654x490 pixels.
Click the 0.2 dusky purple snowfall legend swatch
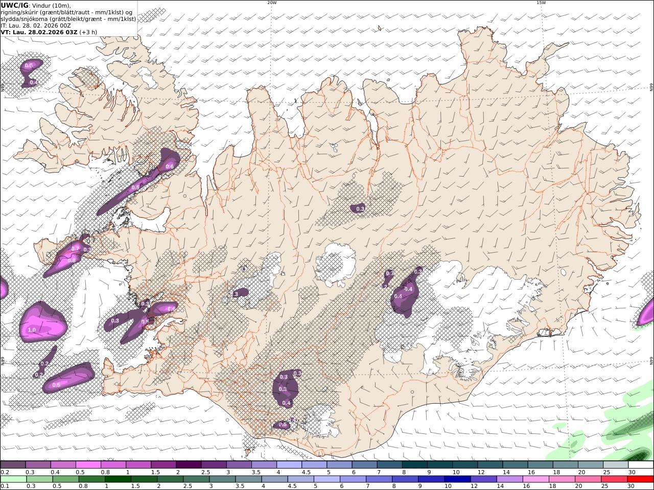tap(13, 464)
